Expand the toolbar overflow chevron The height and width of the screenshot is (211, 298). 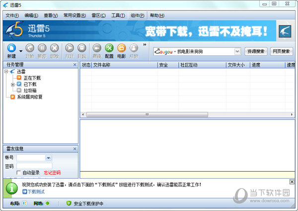145,45
